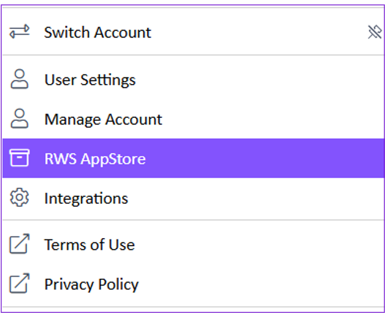Click the swap arrows icon for Switch Account
The width and height of the screenshot is (385, 313).
[x=20, y=31]
